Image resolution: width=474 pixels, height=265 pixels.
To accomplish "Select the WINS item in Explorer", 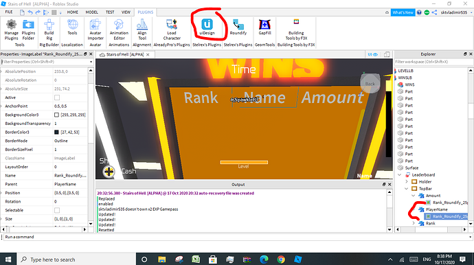I will coord(409,84).
